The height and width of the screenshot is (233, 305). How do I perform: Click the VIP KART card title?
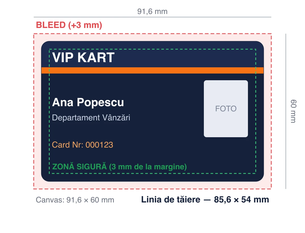point(83,57)
